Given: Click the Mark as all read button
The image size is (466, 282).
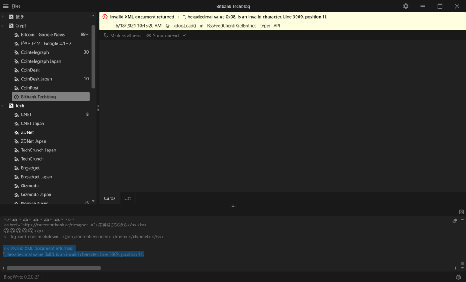Looking at the screenshot, I should 123,35.
